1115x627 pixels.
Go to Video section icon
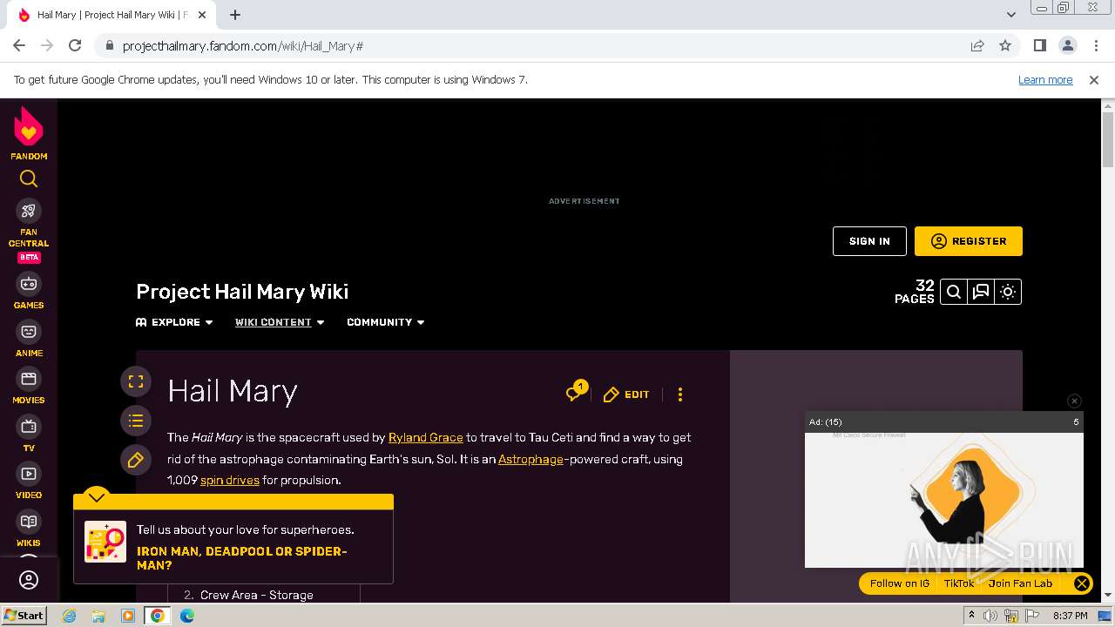click(29, 474)
